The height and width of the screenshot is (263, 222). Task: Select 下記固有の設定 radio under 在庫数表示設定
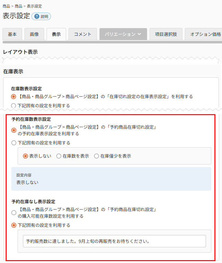pyautogui.click(x=14, y=106)
